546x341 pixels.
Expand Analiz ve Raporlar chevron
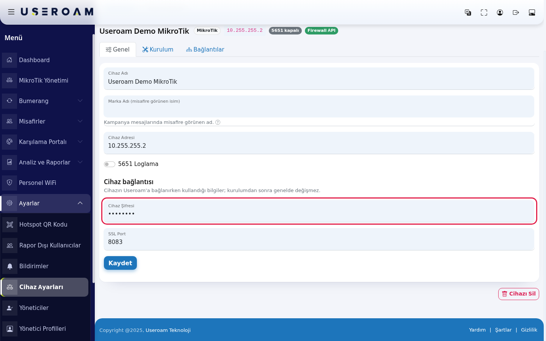click(80, 162)
